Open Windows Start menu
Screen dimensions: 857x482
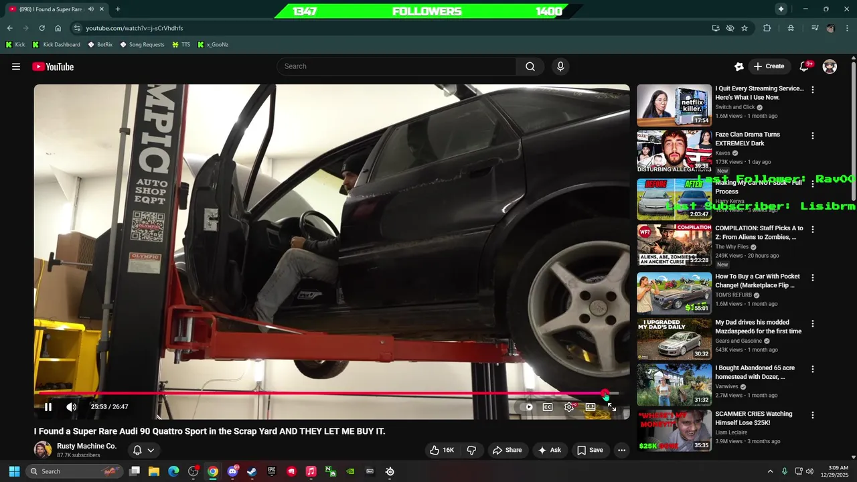coord(14,471)
